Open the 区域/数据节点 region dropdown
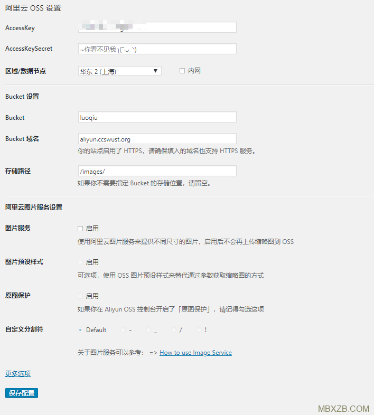Screen dimensions: 374x415 pyautogui.click(x=120, y=71)
